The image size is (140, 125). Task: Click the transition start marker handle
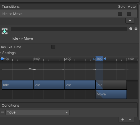coord(94,59)
